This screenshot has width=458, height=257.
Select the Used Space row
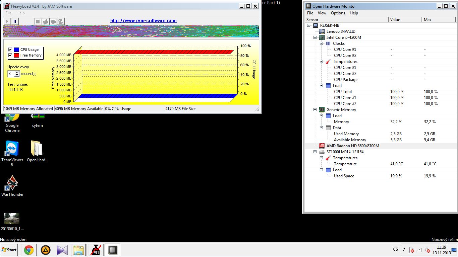tap(381, 176)
